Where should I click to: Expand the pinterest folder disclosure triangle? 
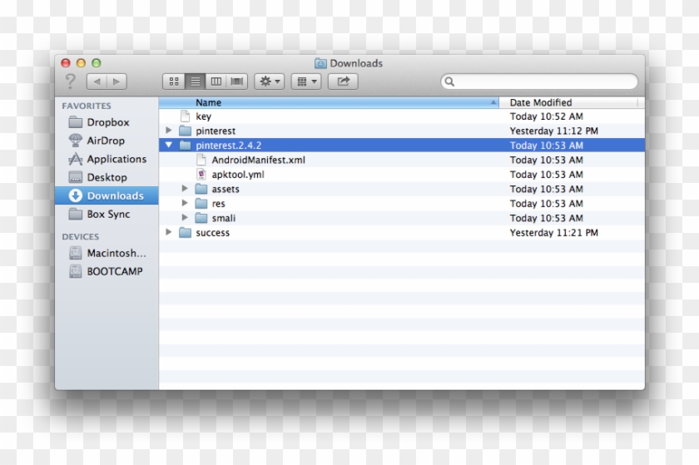point(169,131)
